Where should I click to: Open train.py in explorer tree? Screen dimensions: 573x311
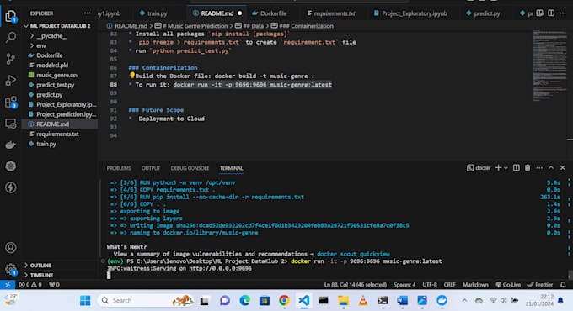click(46, 144)
